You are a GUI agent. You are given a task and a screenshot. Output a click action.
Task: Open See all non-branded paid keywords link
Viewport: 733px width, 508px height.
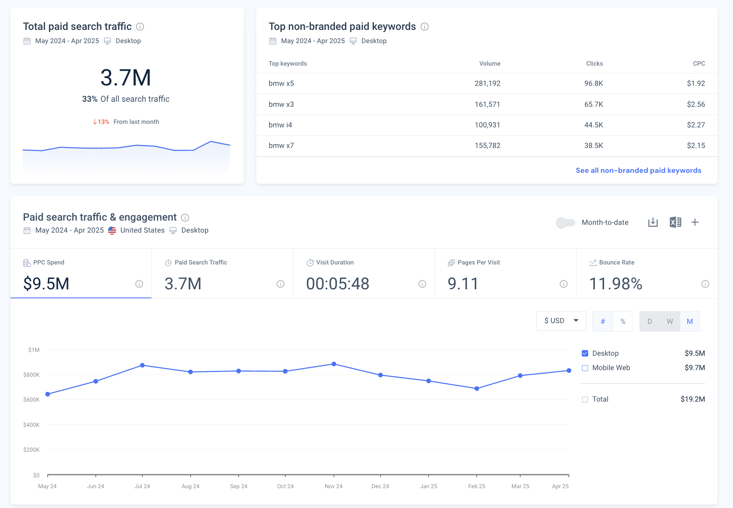pyautogui.click(x=638, y=170)
